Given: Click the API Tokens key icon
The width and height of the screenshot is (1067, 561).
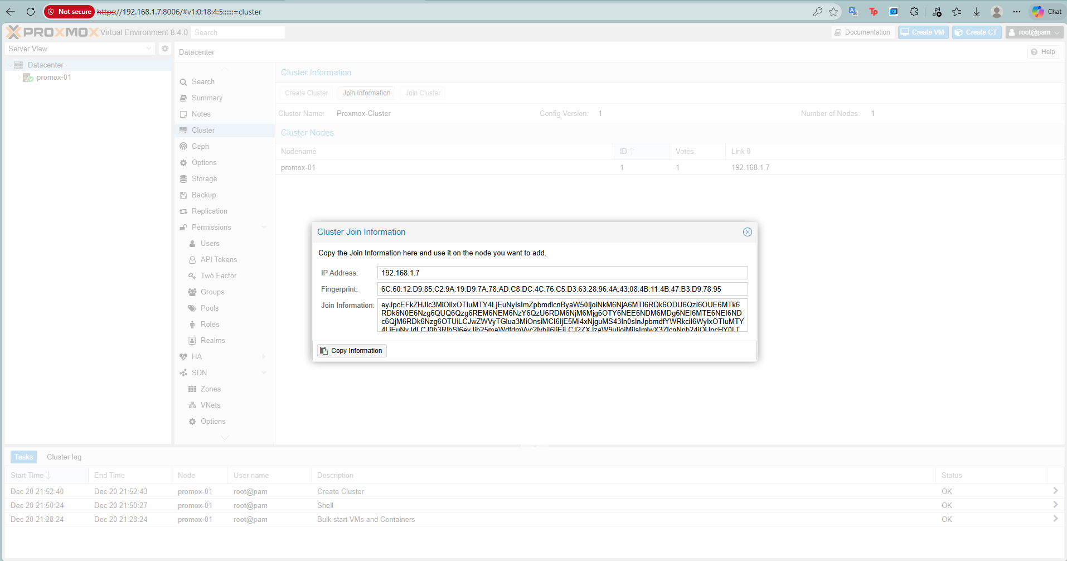Looking at the screenshot, I should [192, 260].
